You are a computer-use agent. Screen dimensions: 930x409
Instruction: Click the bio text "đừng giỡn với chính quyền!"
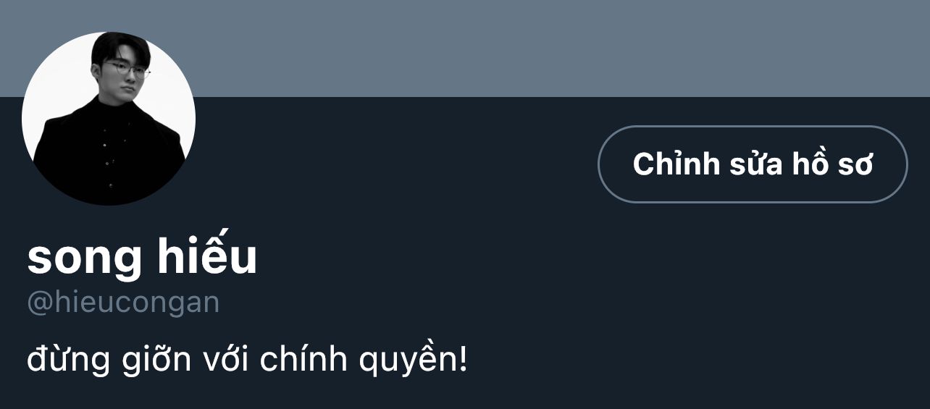[247, 360]
